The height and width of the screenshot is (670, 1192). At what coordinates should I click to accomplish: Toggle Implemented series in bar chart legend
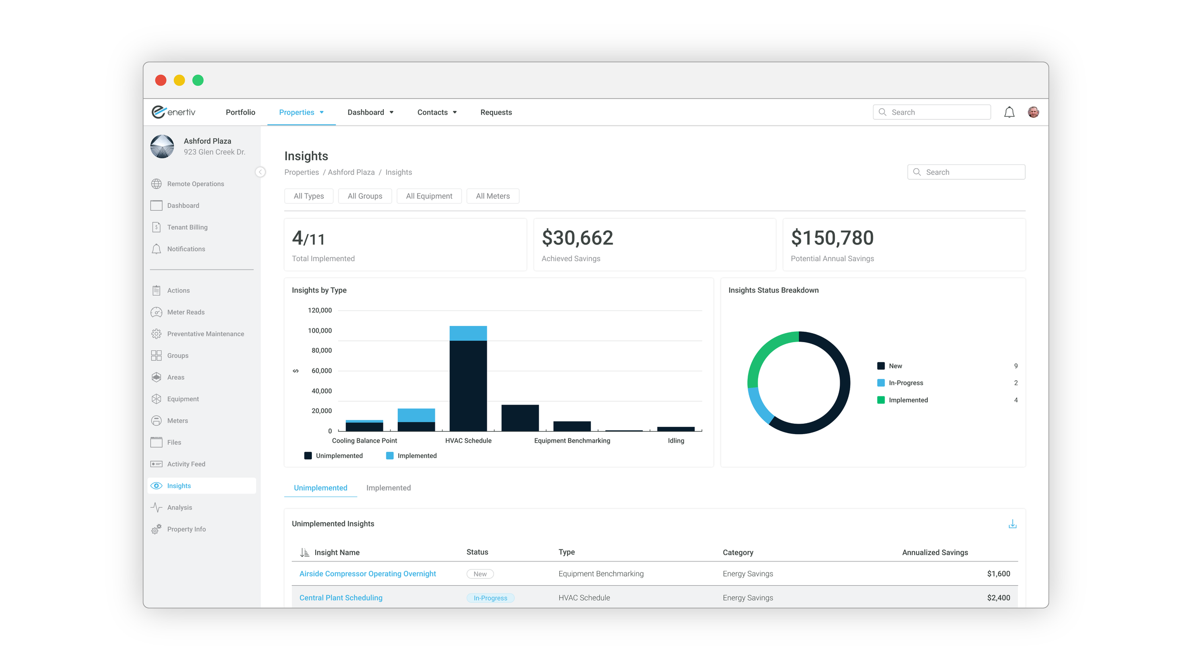(x=411, y=456)
